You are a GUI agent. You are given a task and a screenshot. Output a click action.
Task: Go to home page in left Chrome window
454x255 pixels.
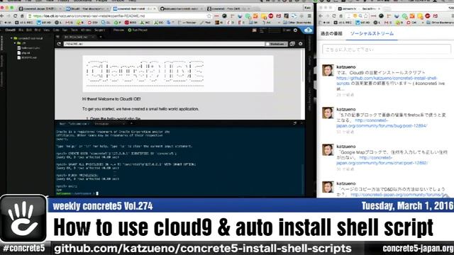(x=22, y=16)
